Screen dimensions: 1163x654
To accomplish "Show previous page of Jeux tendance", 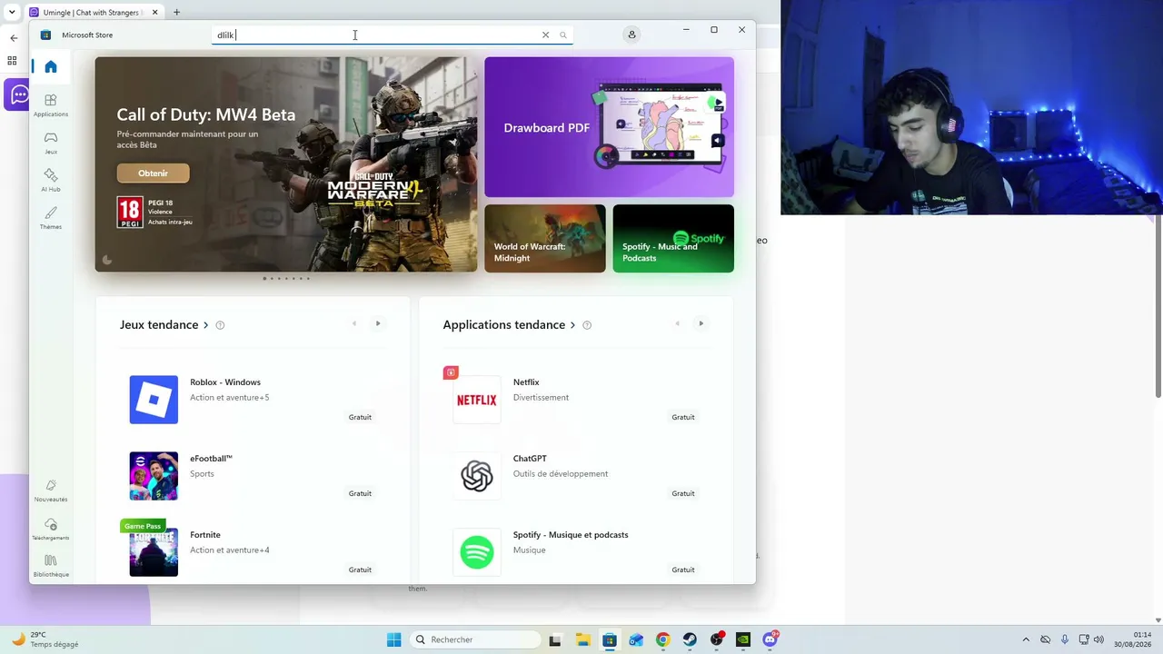I will (x=354, y=323).
